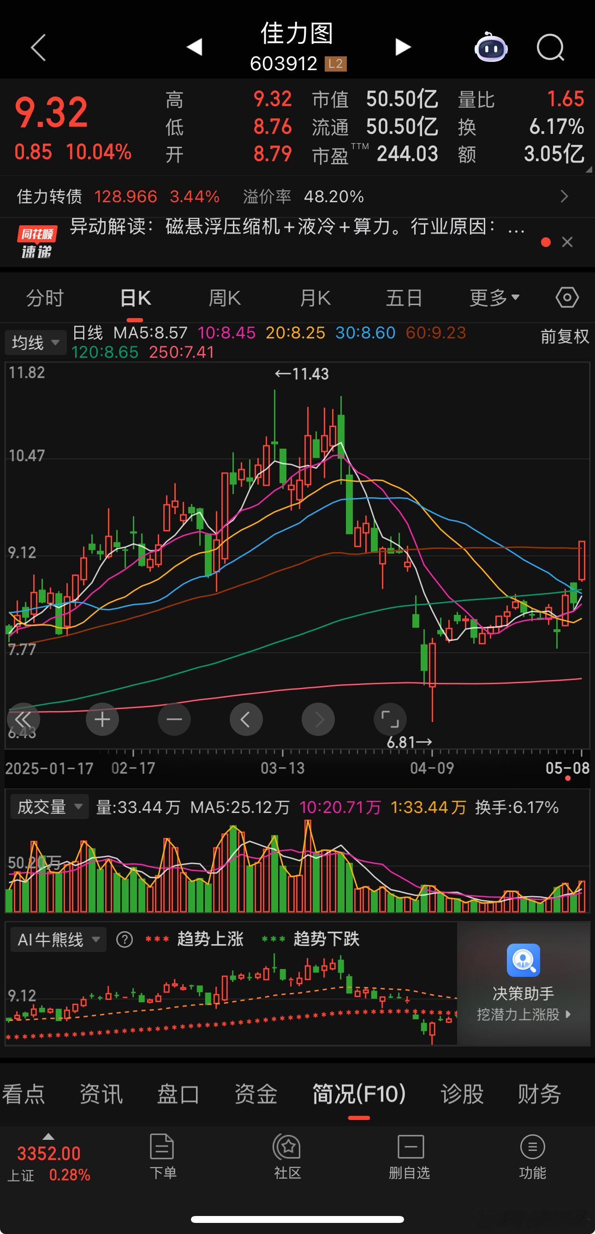Close the 异动解读 news banner

tap(567, 242)
